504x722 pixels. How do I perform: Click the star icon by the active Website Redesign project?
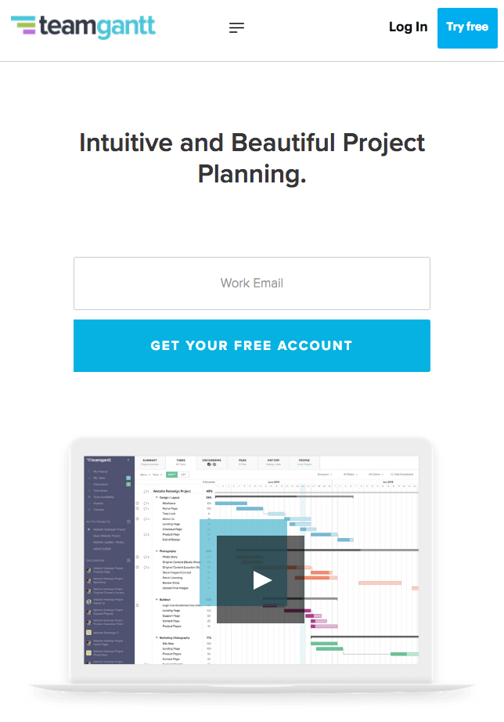point(89,529)
